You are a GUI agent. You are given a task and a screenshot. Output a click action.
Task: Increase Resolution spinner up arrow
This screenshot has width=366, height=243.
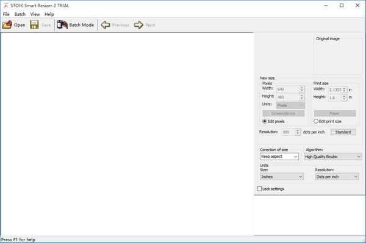tap(298, 130)
